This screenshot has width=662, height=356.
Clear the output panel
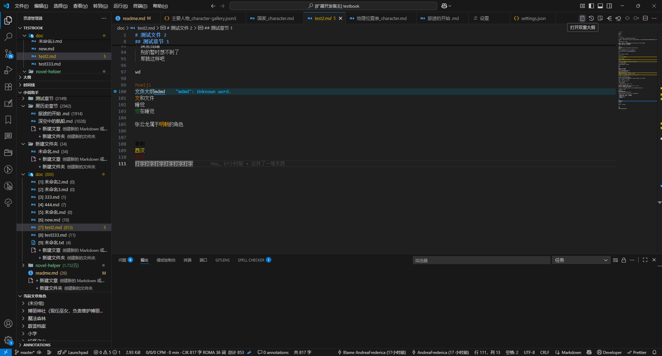[615, 260]
